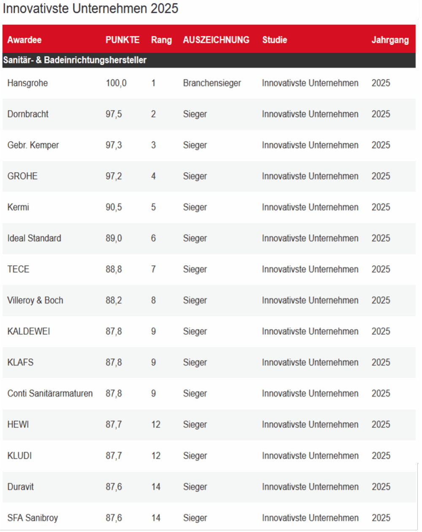Viewport: 422px width, 532px height.
Task: Select Conti Sanitärarmaturen in the table
Action: 50,394
